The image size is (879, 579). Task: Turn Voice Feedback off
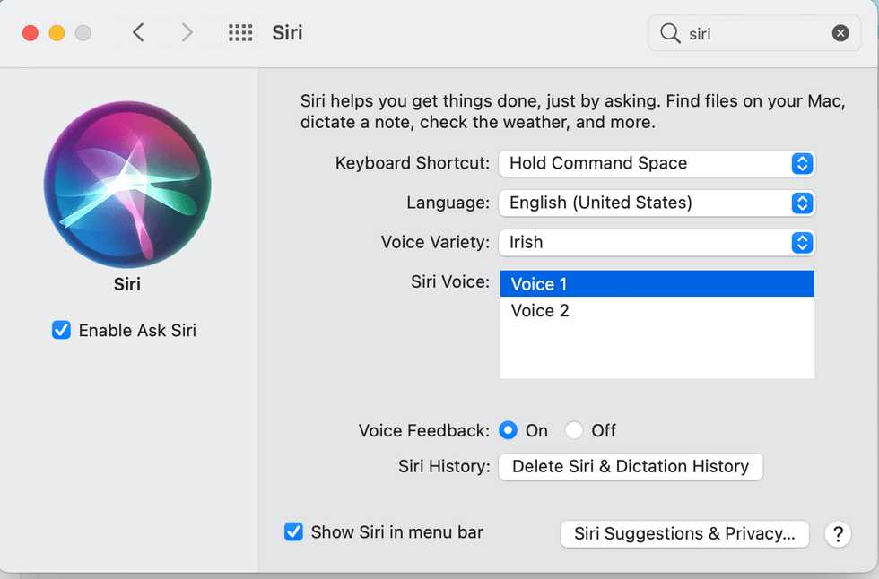tap(574, 430)
